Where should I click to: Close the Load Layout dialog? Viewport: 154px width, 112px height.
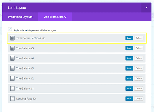147,8
